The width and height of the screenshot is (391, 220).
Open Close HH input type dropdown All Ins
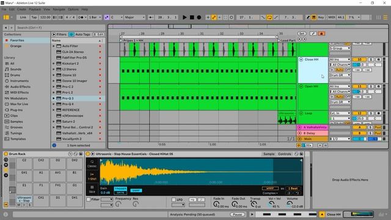click(x=340, y=60)
